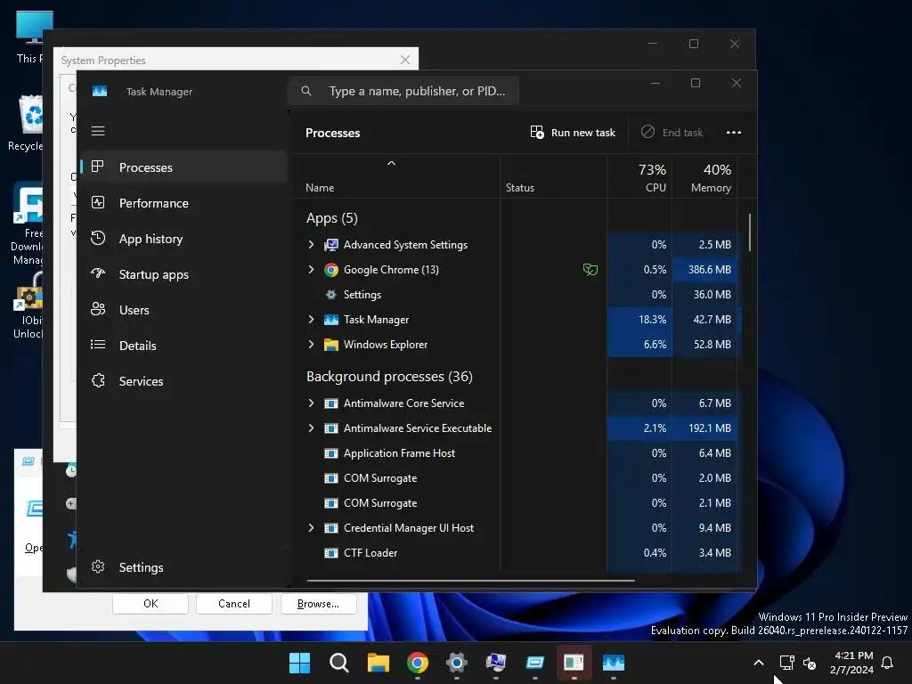This screenshot has height=684, width=912.
Task: Click the Google Chrome process icon
Action: point(331,270)
